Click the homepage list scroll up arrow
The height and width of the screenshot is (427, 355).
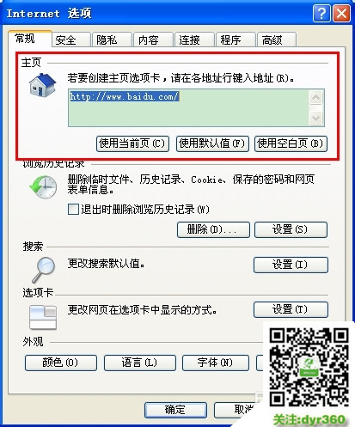point(315,98)
